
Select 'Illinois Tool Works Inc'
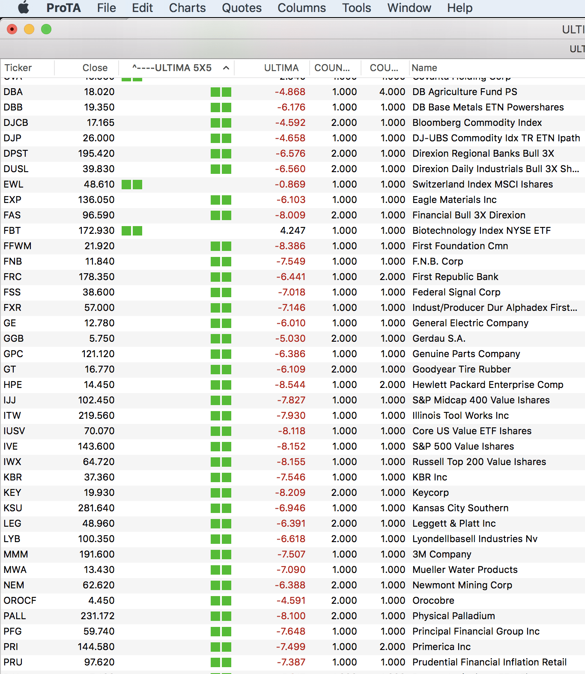point(460,416)
